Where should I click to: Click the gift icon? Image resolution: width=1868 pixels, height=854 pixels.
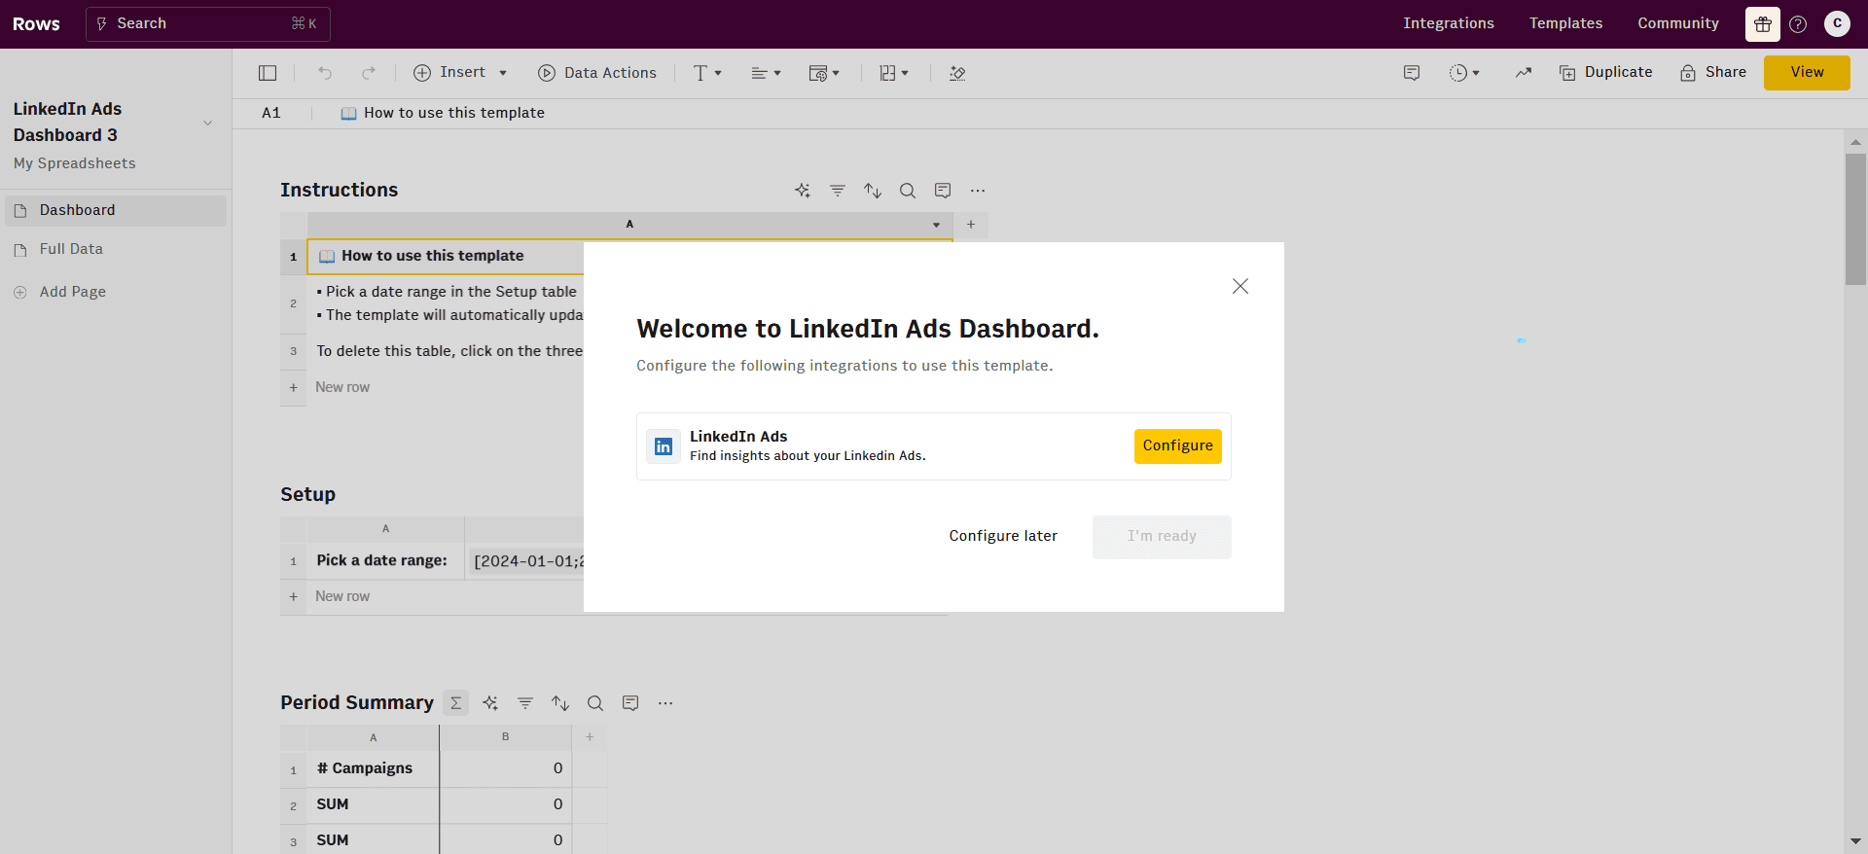pos(1762,24)
